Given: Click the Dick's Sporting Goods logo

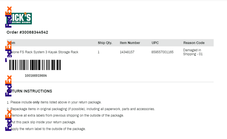Looking at the screenshot, I should pyautogui.click(x=19, y=18).
